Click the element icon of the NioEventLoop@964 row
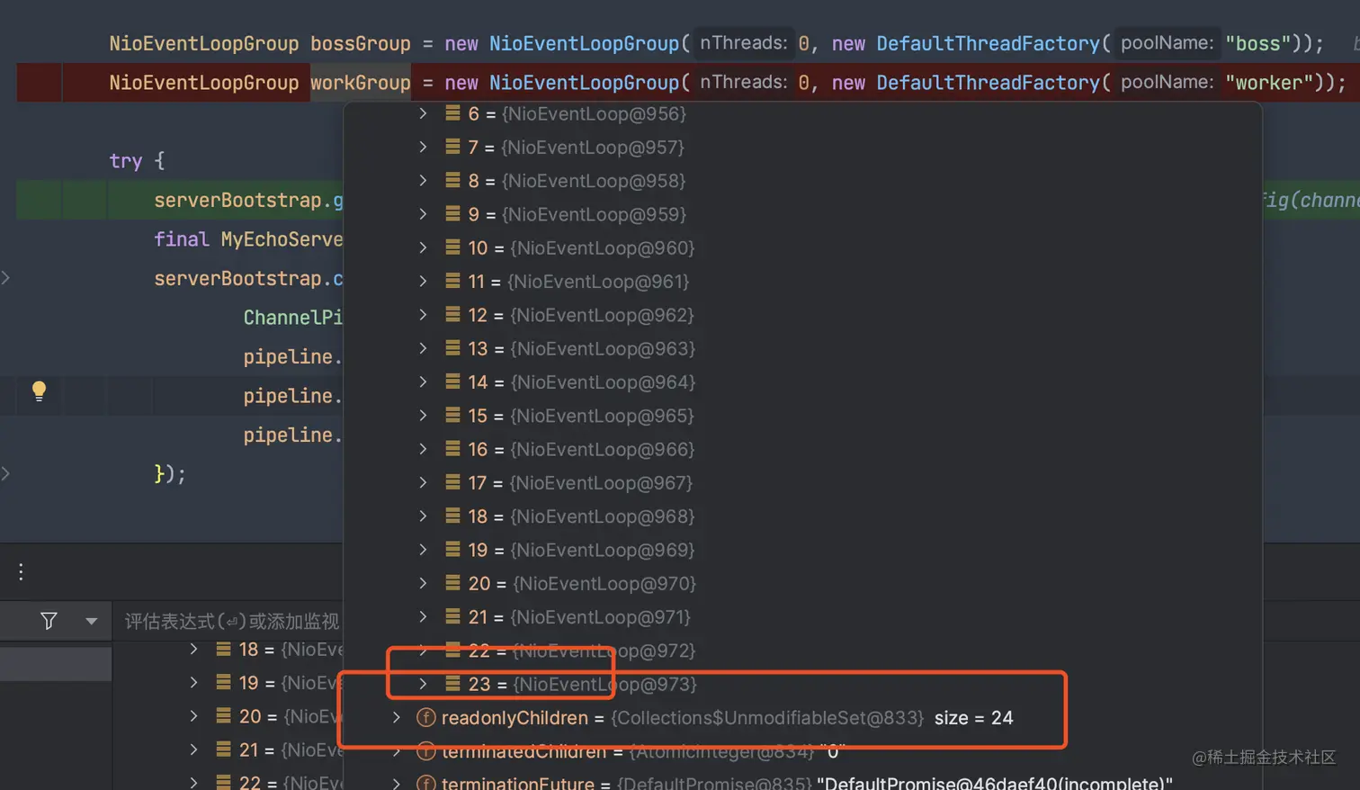Viewport: 1360px width, 790px height. coord(452,382)
